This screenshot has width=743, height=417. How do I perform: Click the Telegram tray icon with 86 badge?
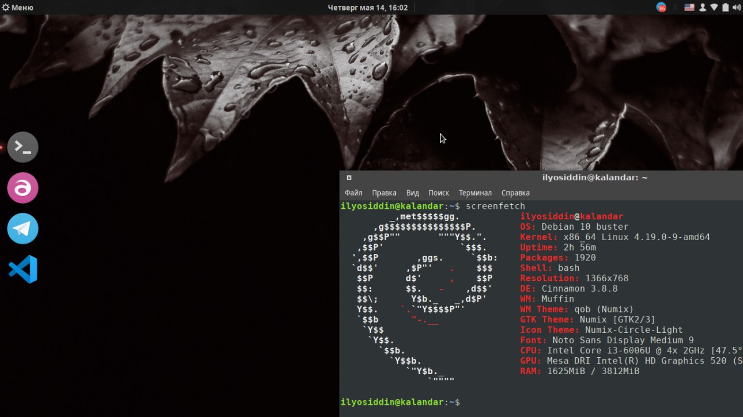click(661, 8)
